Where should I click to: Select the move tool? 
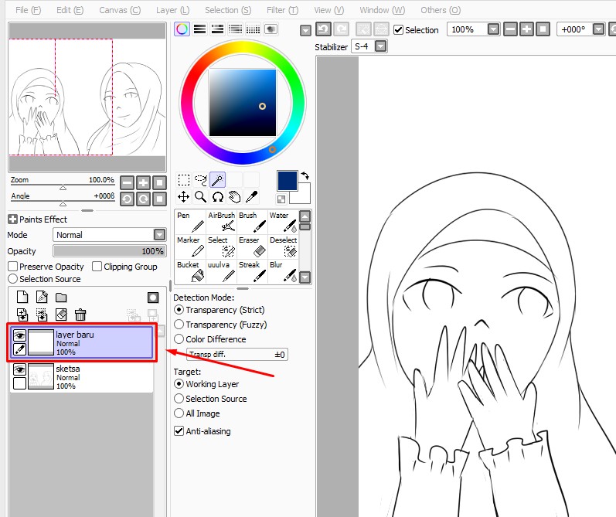click(183, 197)
